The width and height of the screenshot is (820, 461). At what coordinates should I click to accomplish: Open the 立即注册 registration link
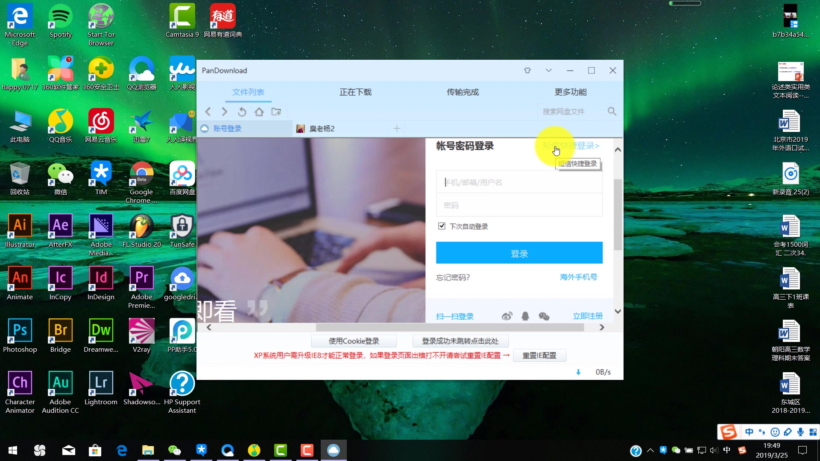coord(588,316)
